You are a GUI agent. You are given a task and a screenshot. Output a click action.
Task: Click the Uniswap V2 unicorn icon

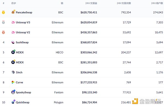pos(13,32)
